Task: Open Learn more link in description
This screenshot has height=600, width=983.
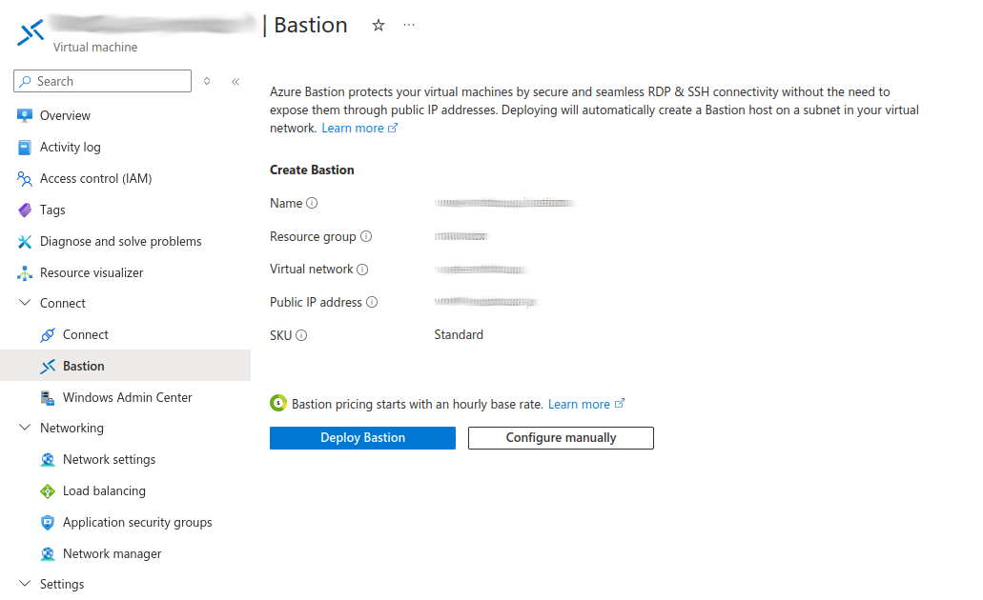Action: [x=359, y=128]
